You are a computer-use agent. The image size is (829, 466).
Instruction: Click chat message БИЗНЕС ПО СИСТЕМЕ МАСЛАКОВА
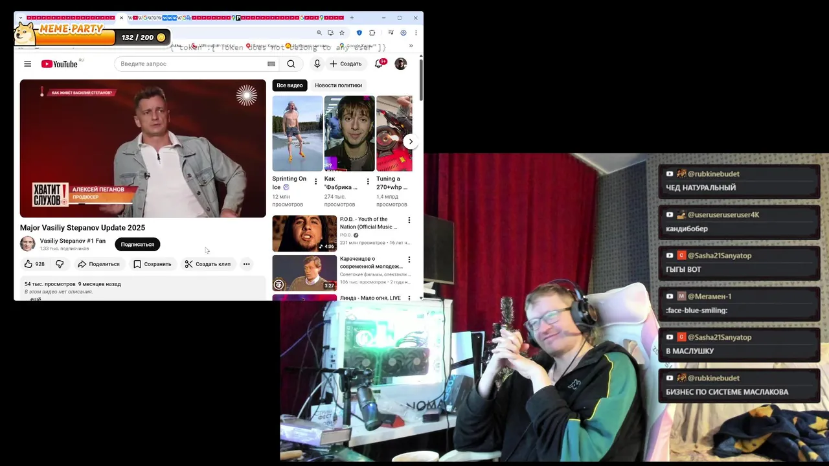(727, 392)
